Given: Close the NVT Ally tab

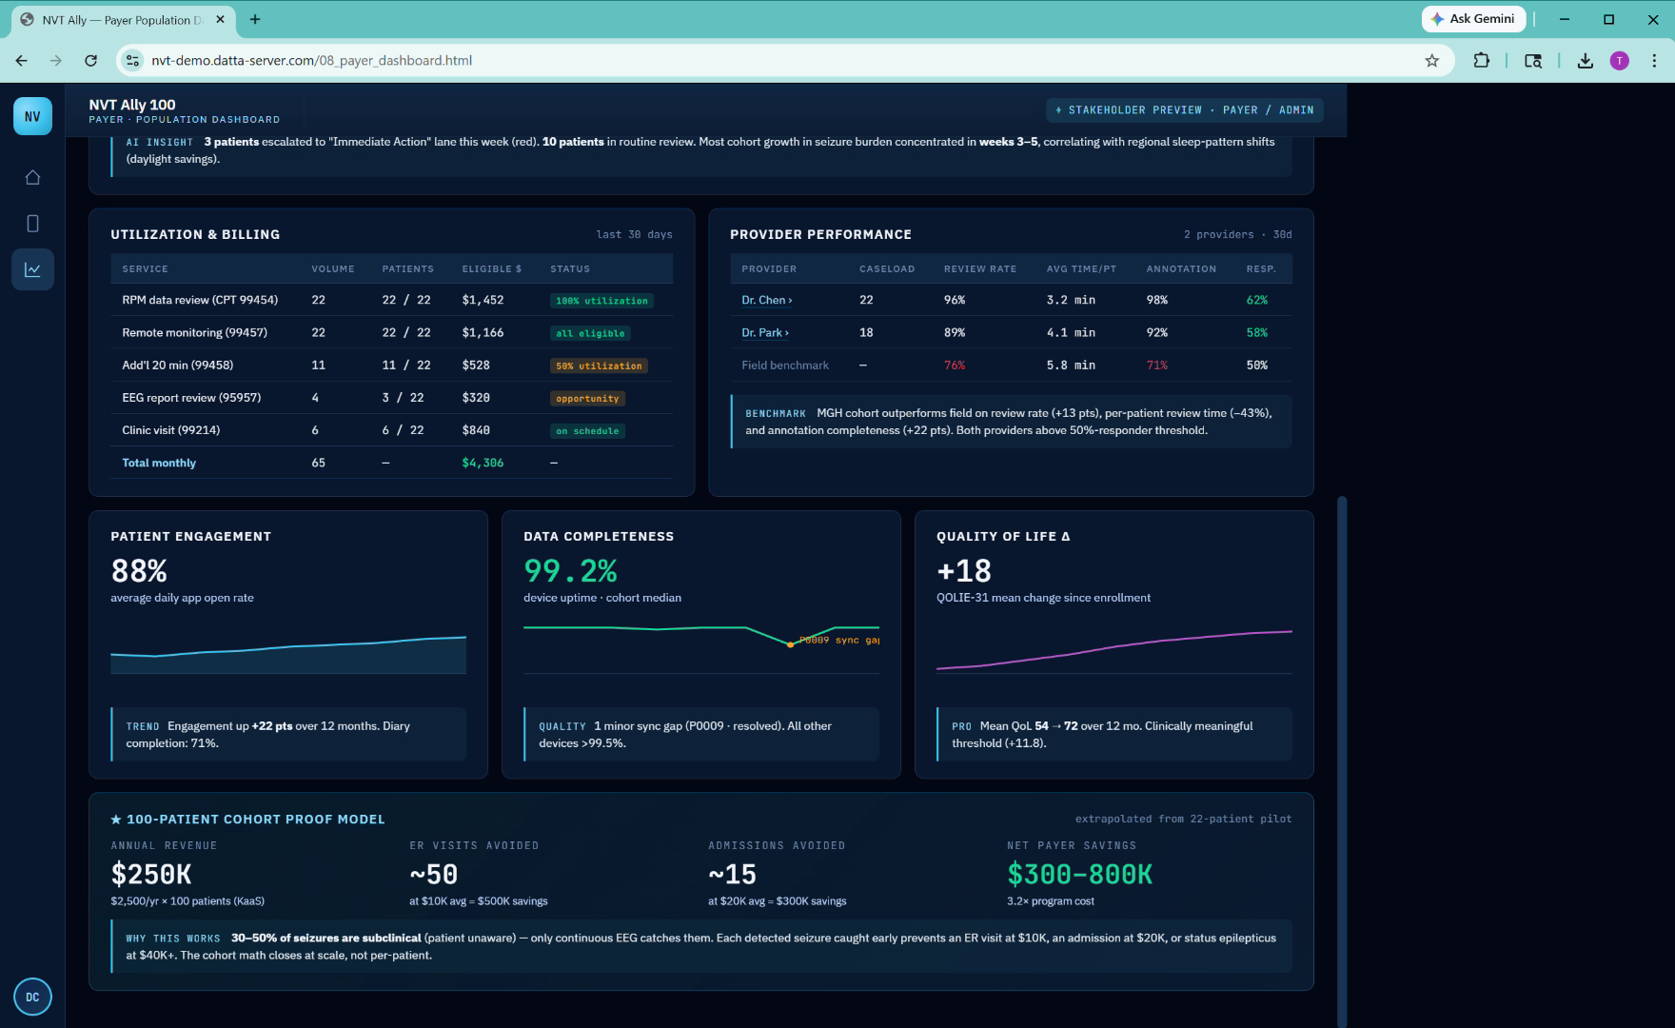Looking at the screenshot, I should pyautogui.click(x=221, y=19).
